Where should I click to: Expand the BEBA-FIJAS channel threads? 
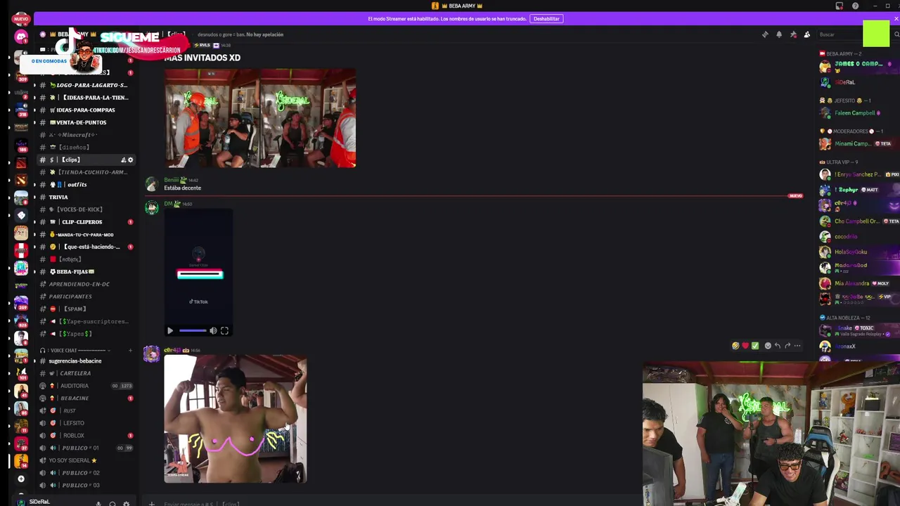34,271
